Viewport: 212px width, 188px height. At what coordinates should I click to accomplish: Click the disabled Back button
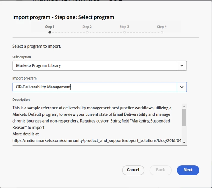point(161,170)
